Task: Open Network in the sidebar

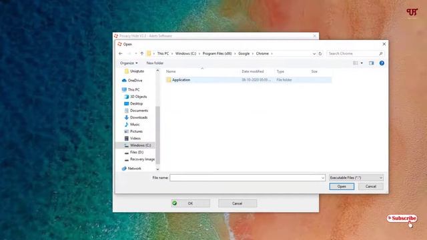Action: click(134, 169)
